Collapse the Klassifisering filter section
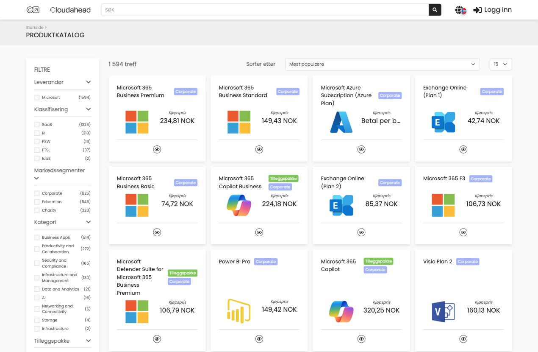 coord(88,109)
